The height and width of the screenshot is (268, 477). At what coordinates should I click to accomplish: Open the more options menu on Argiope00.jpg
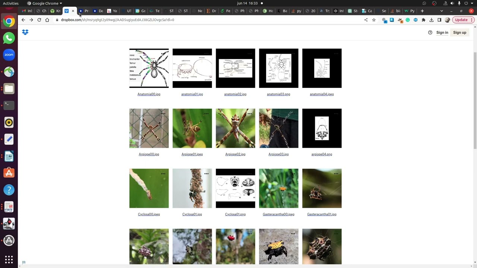point(163,114)
